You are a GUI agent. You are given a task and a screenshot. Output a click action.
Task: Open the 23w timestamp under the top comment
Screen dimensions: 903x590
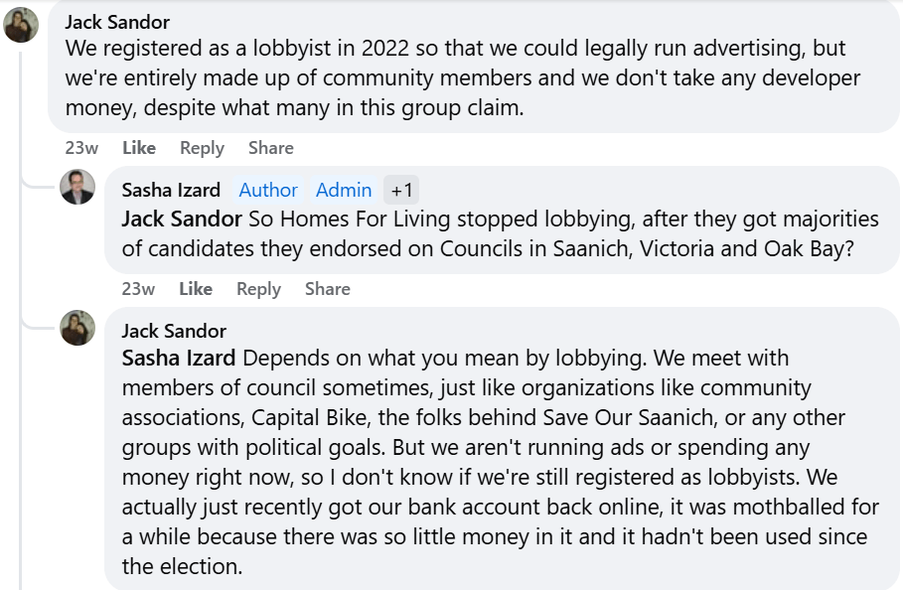pos(81,148)
